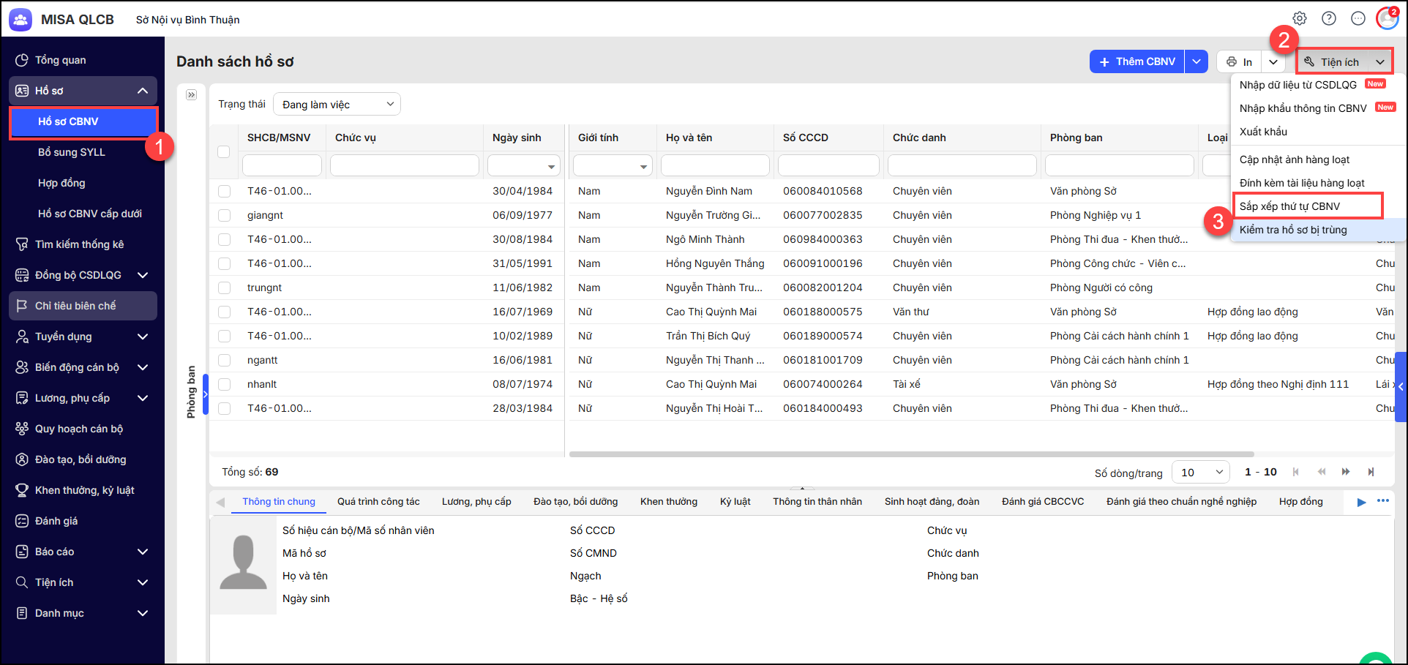Click the MISA QLCB logo icon
Image resolution: width=1408 pixels, height=665 pixels.
point(20,20)
